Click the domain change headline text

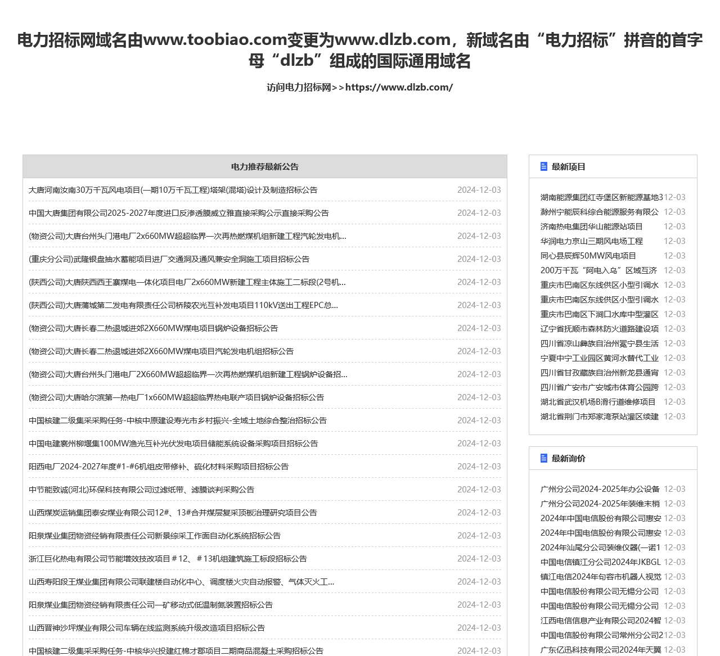click(x=360, y=50)
